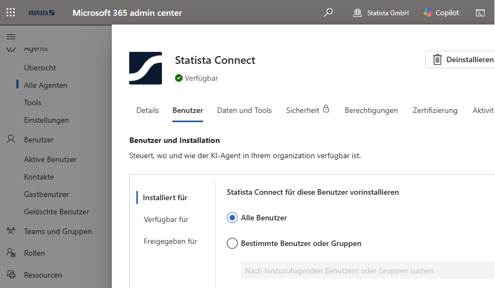Open Kontakte in the sidebar
This screenshot has width=495, height=288.
(39, 177)
